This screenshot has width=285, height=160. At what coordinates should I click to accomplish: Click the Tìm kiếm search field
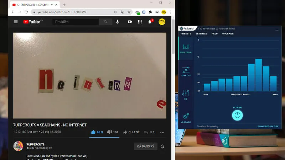click(76, 22)
